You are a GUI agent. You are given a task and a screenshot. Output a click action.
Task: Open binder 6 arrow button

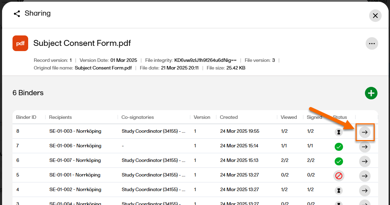[x=365, y=161]
